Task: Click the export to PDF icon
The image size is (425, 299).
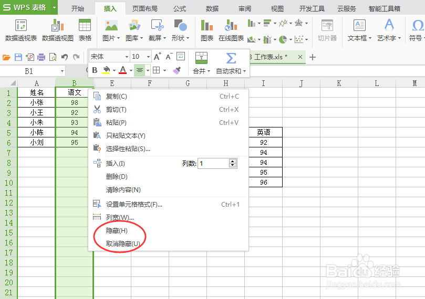Action: point(30,57)
